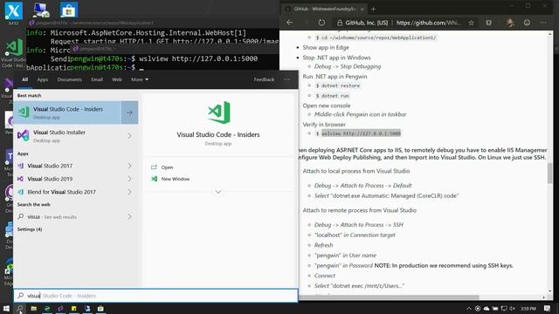The height and width of the screenshot is (314, 559).
Task: Open Visual Studio Code - Insiders best match
Action: click(x=67, y=113)
